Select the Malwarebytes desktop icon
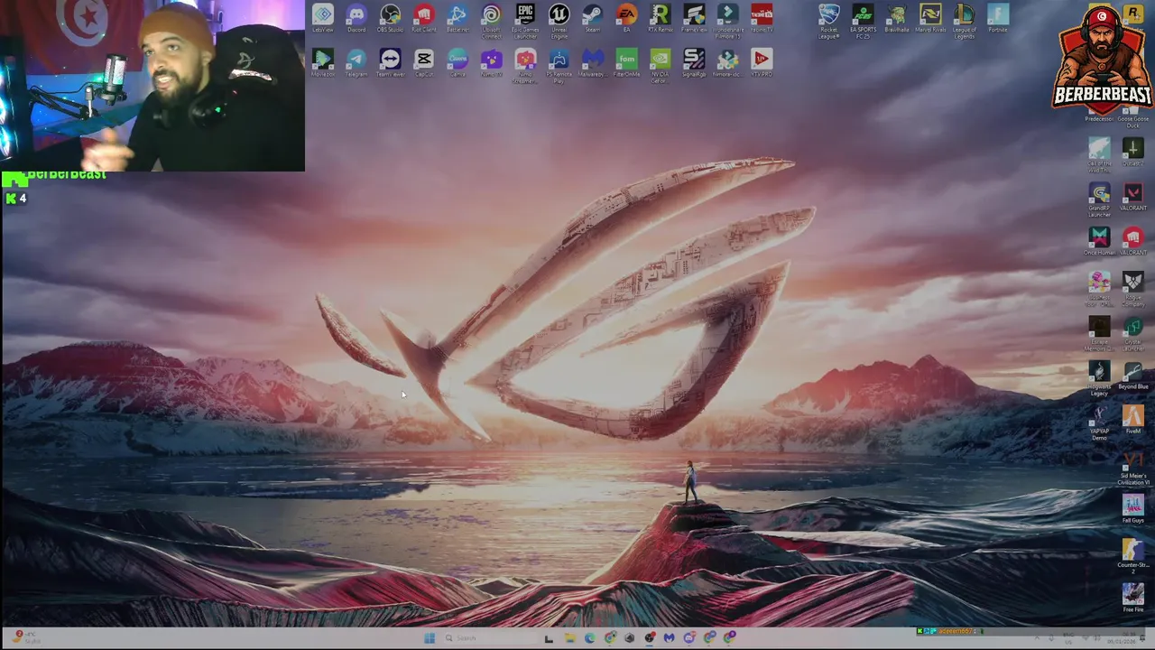 [593, 62]
